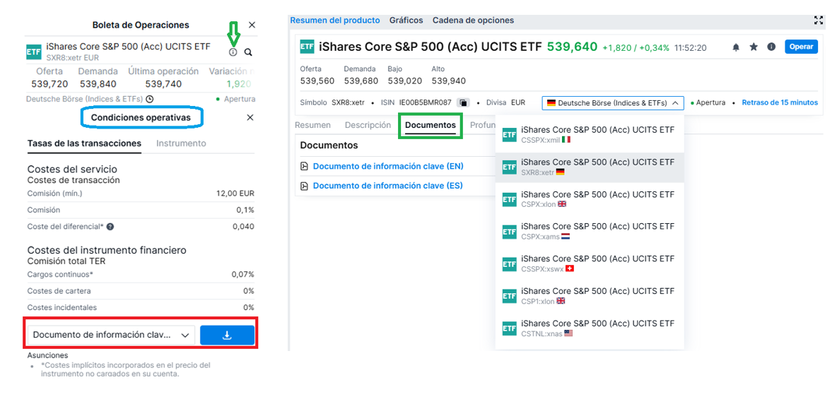Click ETF icon of CSSPX:xmil row

pyautogui.click(x=509, y=135)
